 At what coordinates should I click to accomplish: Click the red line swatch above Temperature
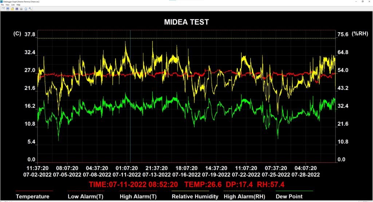(34, 191)
